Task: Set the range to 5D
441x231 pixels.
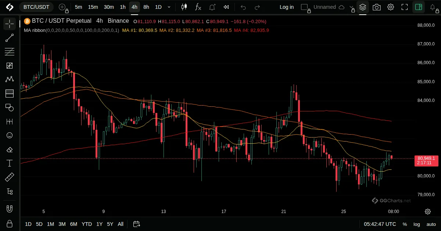Action: point(39,224)
